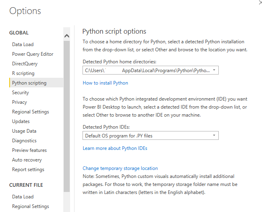Select Global Data Load settings
The image size is (262, 212).
[23, 44]
